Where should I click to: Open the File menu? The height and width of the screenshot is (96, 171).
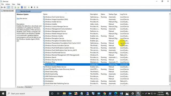2,4
